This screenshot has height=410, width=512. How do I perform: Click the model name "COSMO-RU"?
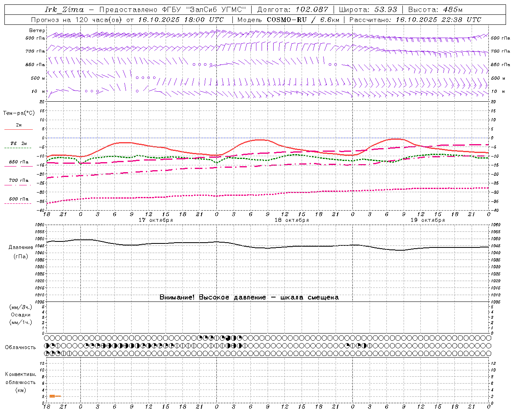287,20
